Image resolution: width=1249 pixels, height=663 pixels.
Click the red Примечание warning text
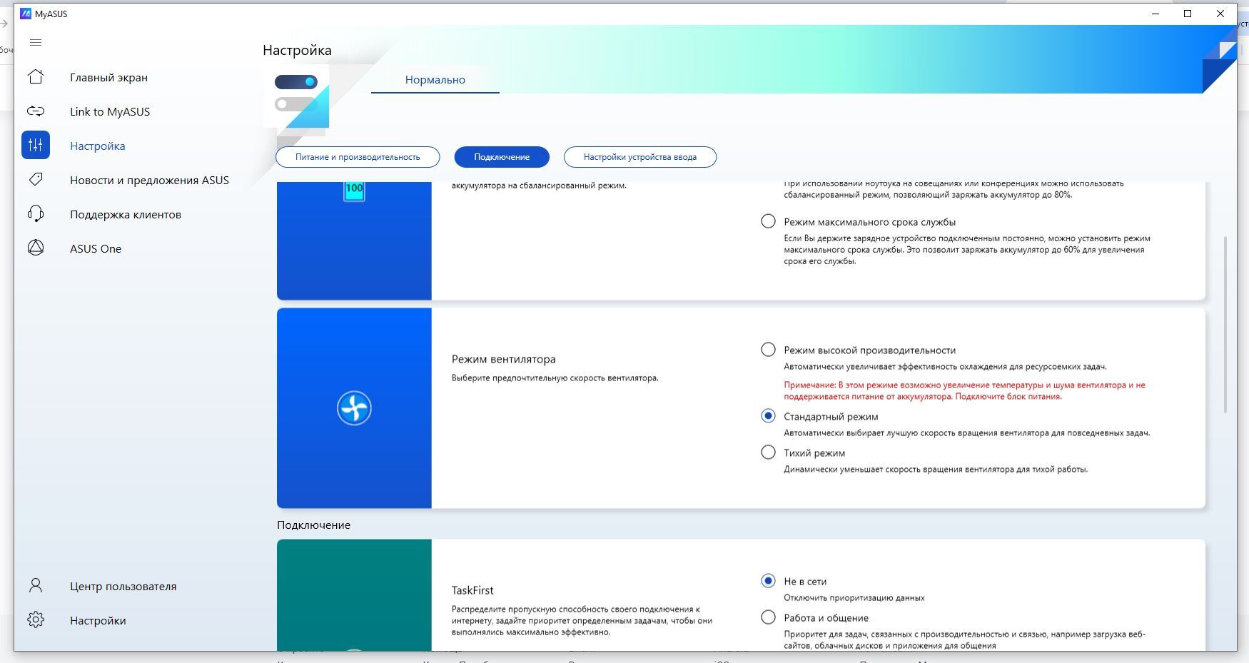964,390
